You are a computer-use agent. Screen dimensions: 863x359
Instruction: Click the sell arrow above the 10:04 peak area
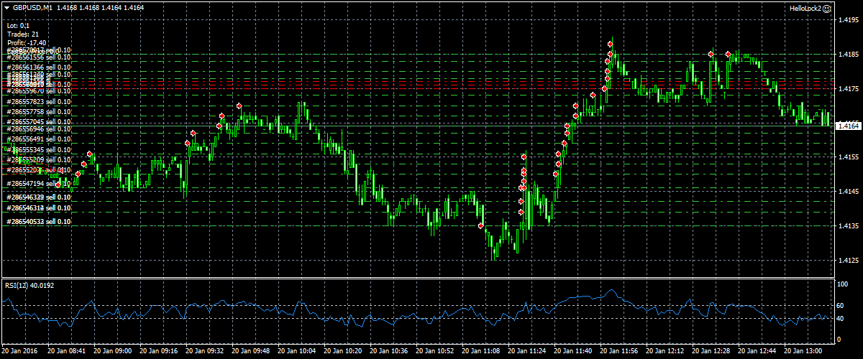[x=239, y=107]
